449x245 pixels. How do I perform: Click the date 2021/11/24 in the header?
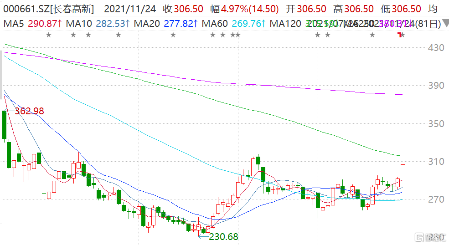coord(130,9)
